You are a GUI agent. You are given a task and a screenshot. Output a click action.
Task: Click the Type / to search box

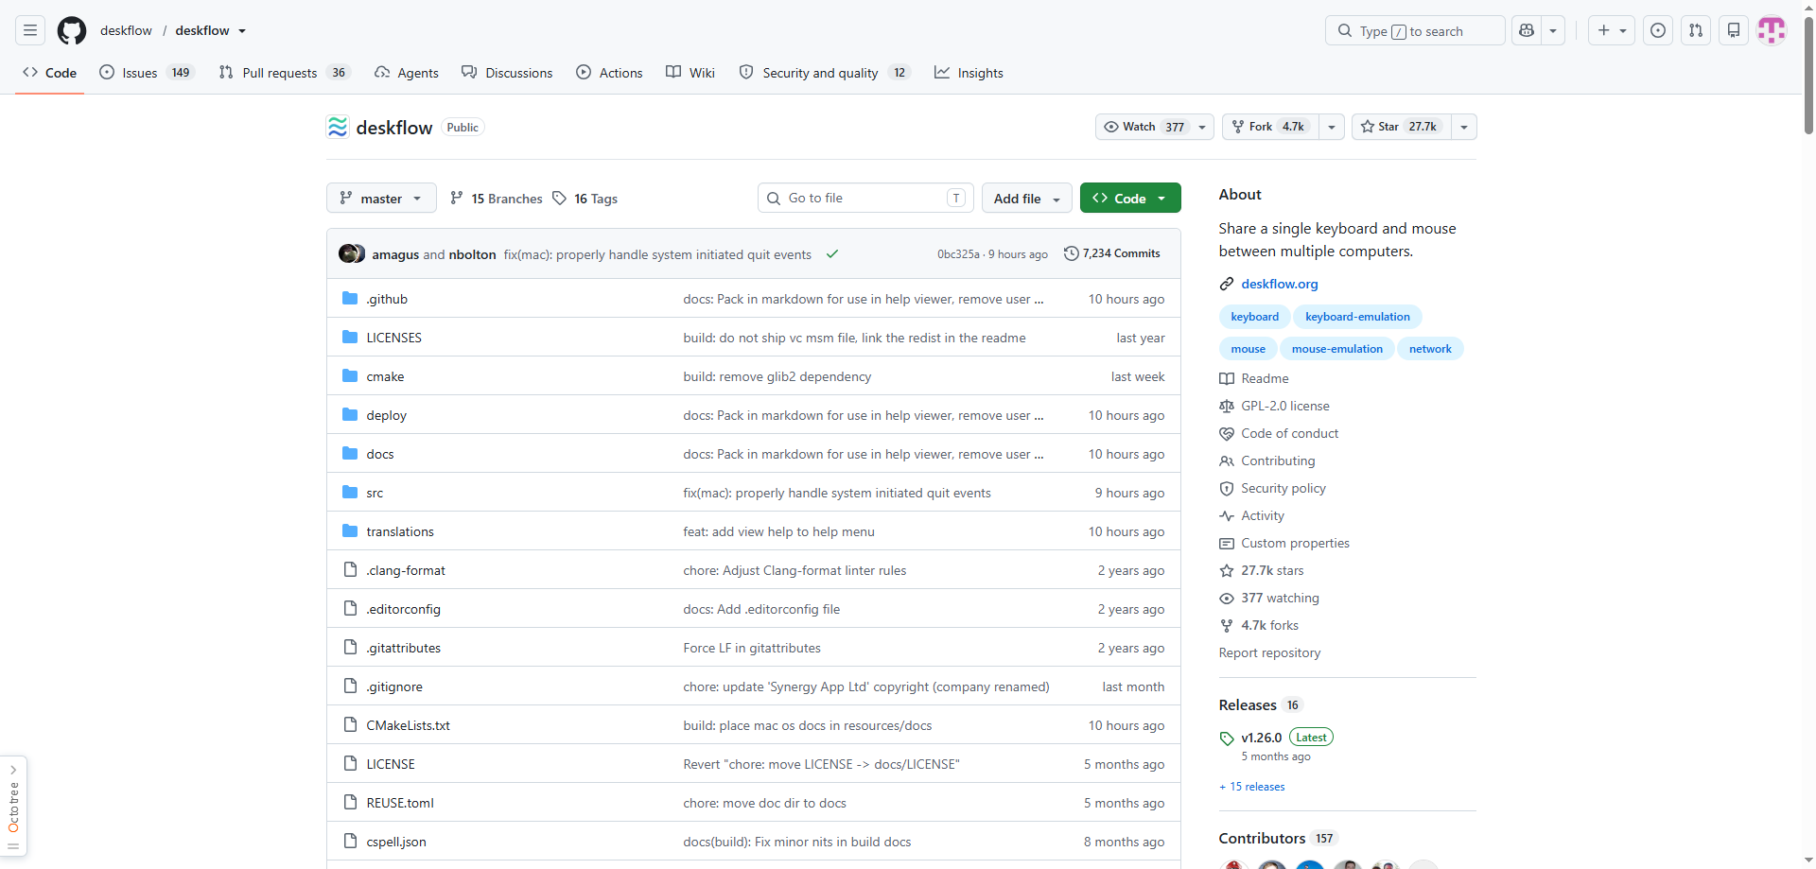click(1415, 30)
